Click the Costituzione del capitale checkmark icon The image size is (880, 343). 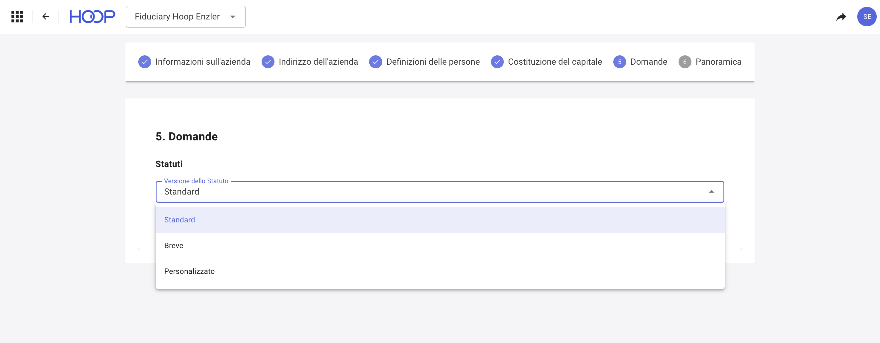coord(497,62)
